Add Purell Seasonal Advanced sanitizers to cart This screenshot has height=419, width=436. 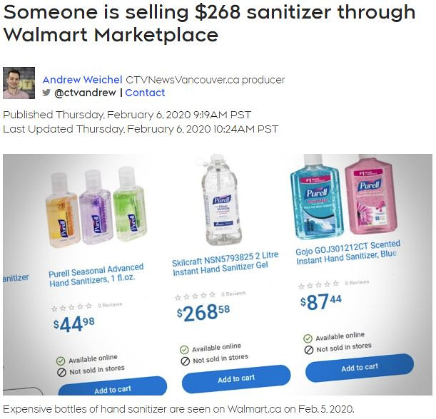tap(111, 390)
